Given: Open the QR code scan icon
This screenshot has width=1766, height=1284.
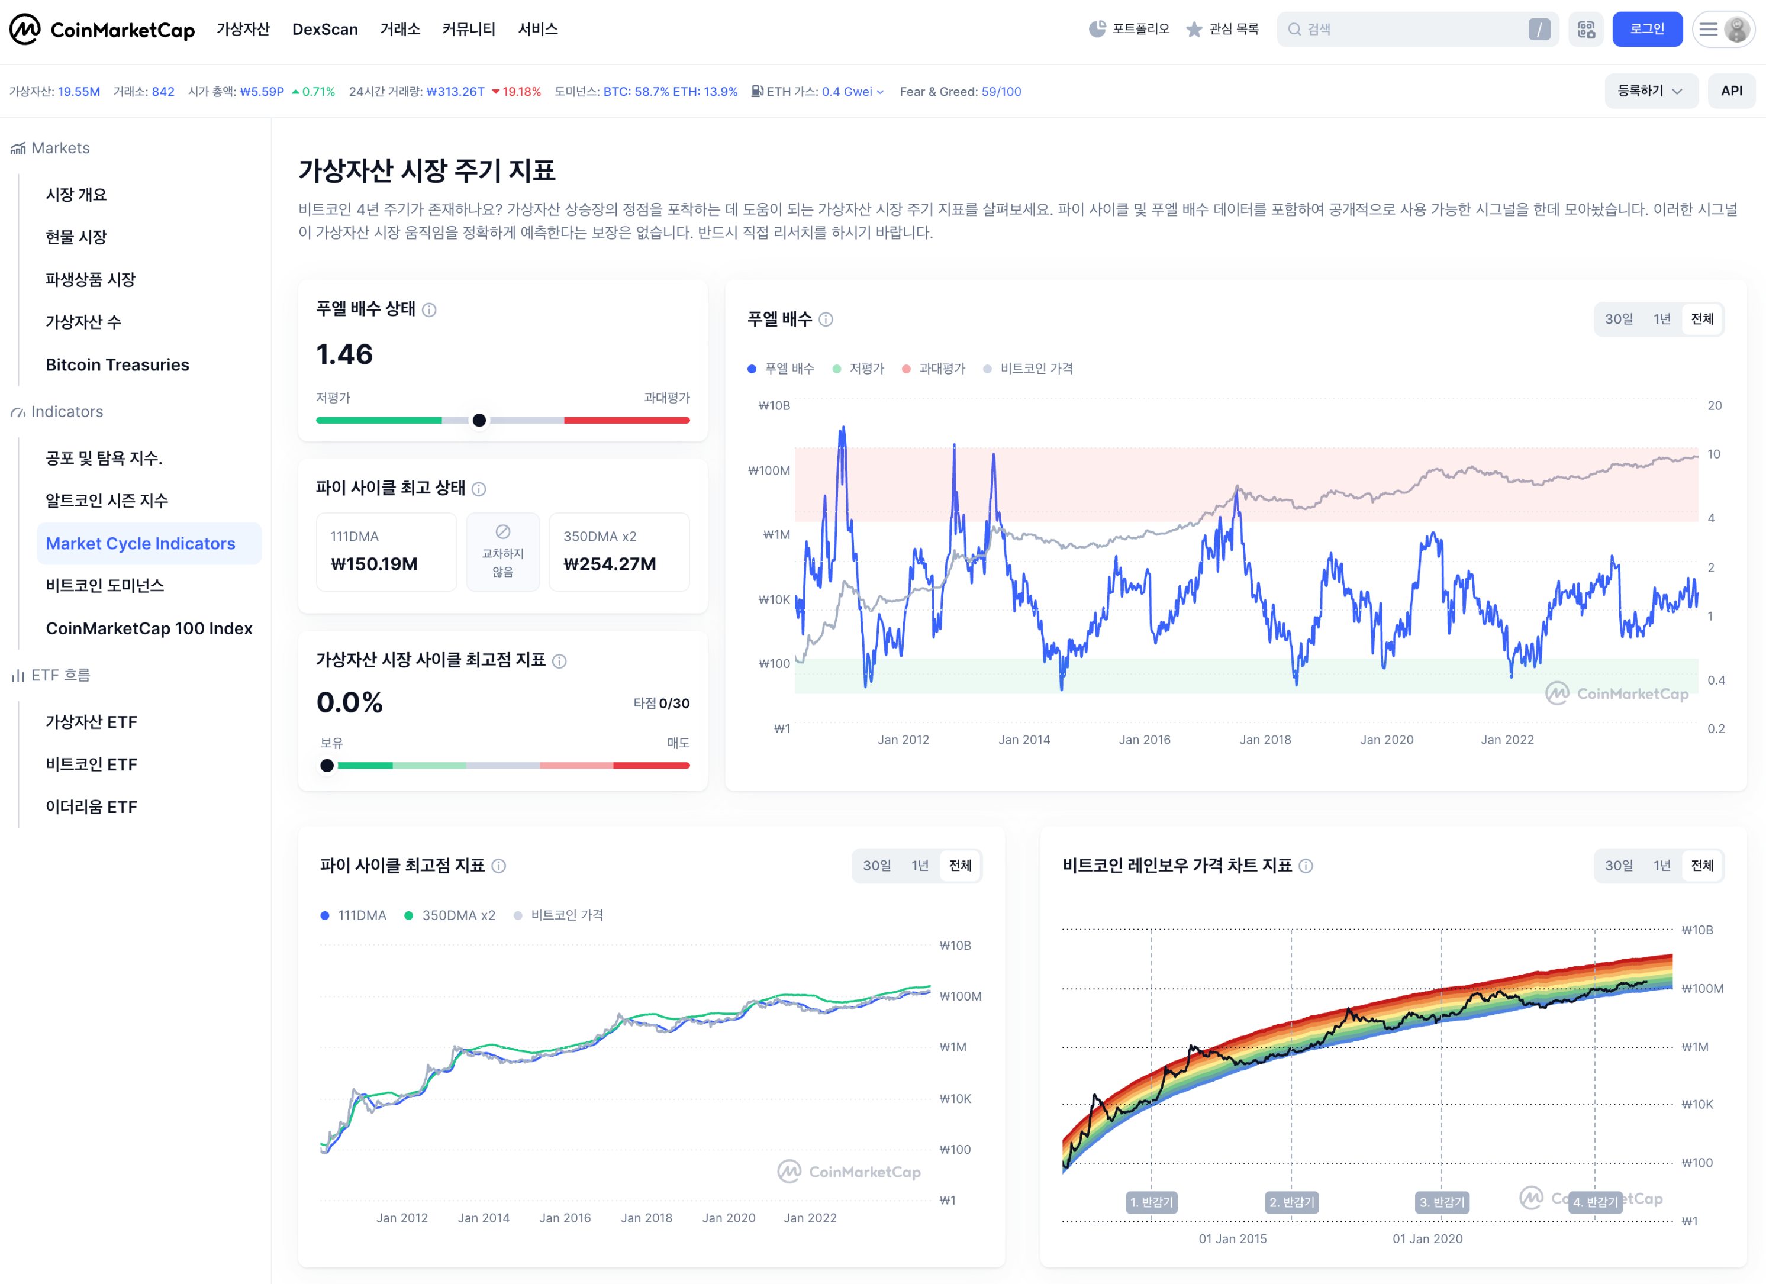Looking at the screenshot, I should click(x=1585, y=30).
